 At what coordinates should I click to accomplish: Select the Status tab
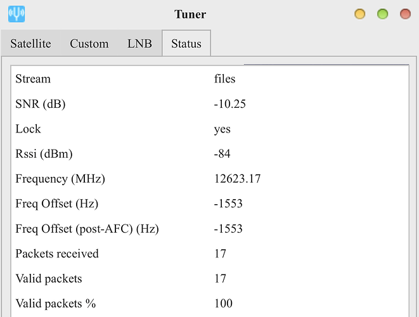pos(186,44)
